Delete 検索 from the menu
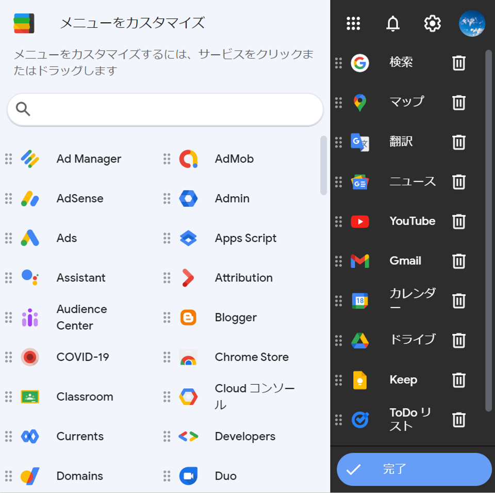Image resolution: width=495 pixels, height=493 pixels. coord(459,63)
